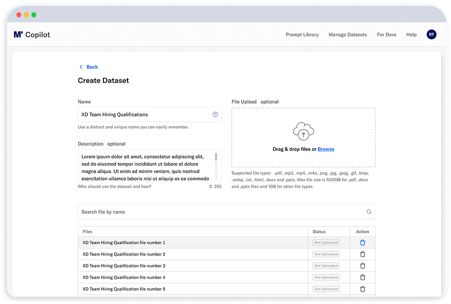451x304 pixels.
Task: Click the Action column header
Action: pos(363,232)
